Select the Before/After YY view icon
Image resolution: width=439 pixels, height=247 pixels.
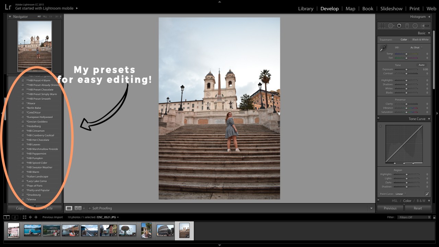[x=78, y=208]
